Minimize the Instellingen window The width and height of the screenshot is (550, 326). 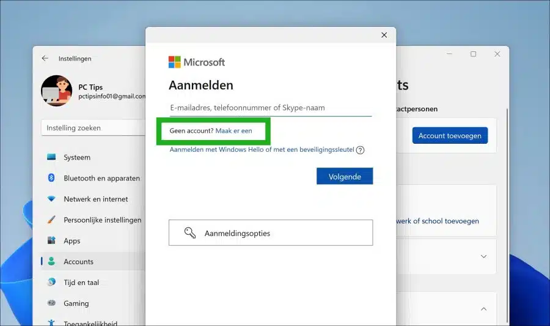(449, 54)
